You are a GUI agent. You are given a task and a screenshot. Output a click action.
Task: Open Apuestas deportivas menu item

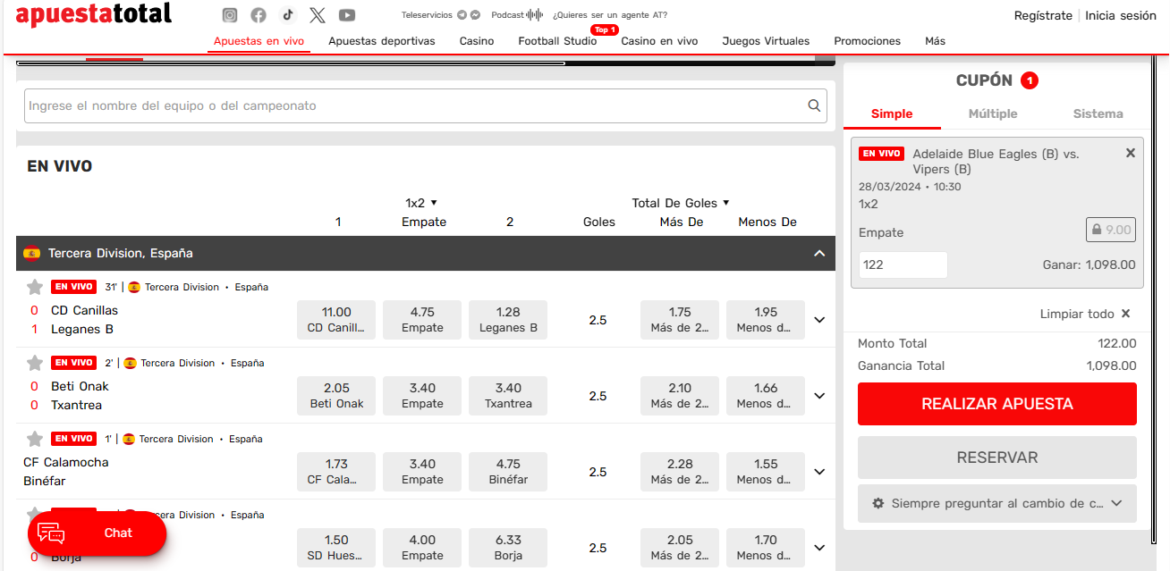[382, 41]
